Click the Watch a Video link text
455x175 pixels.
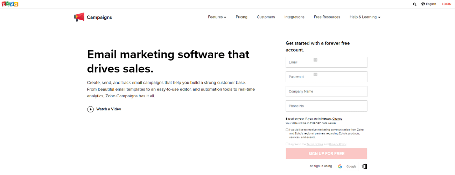108,109
